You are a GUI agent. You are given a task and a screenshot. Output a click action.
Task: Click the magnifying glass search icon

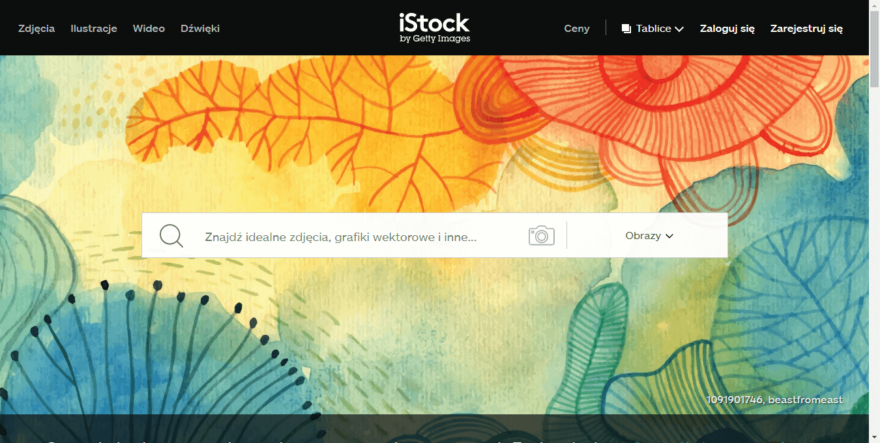point(171,235)
